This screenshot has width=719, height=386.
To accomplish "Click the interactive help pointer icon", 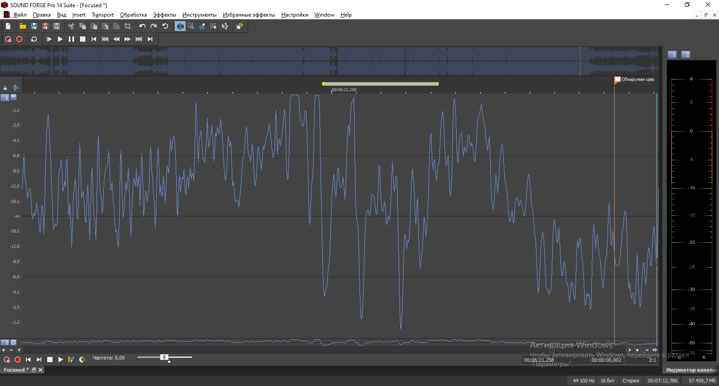I will 239,26.
